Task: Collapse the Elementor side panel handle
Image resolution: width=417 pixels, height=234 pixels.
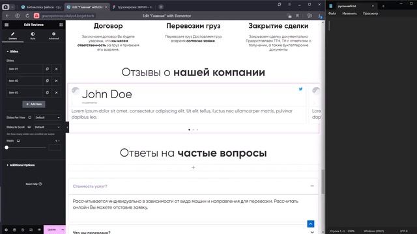Action: [67, 127]
